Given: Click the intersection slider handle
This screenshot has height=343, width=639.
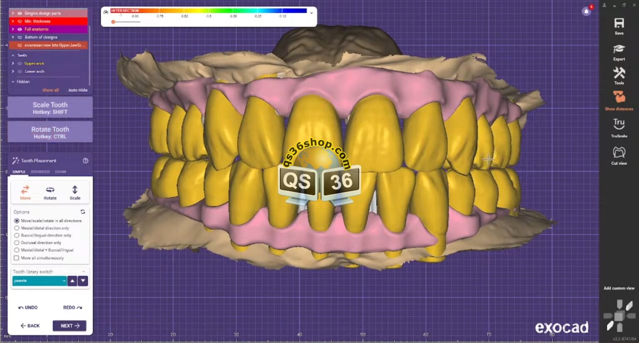Looking at the screenshot, I should coord(113,22).
